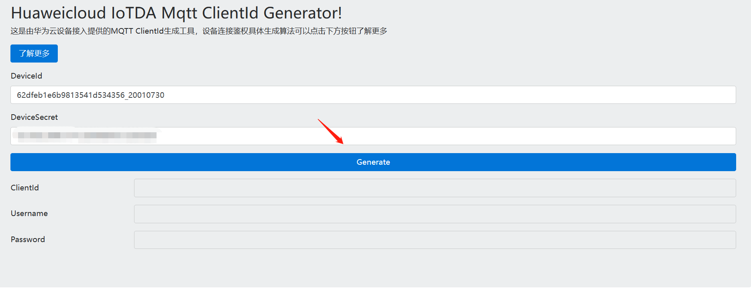Select the ClientId output field
The image size is (751, 295).
435,188
